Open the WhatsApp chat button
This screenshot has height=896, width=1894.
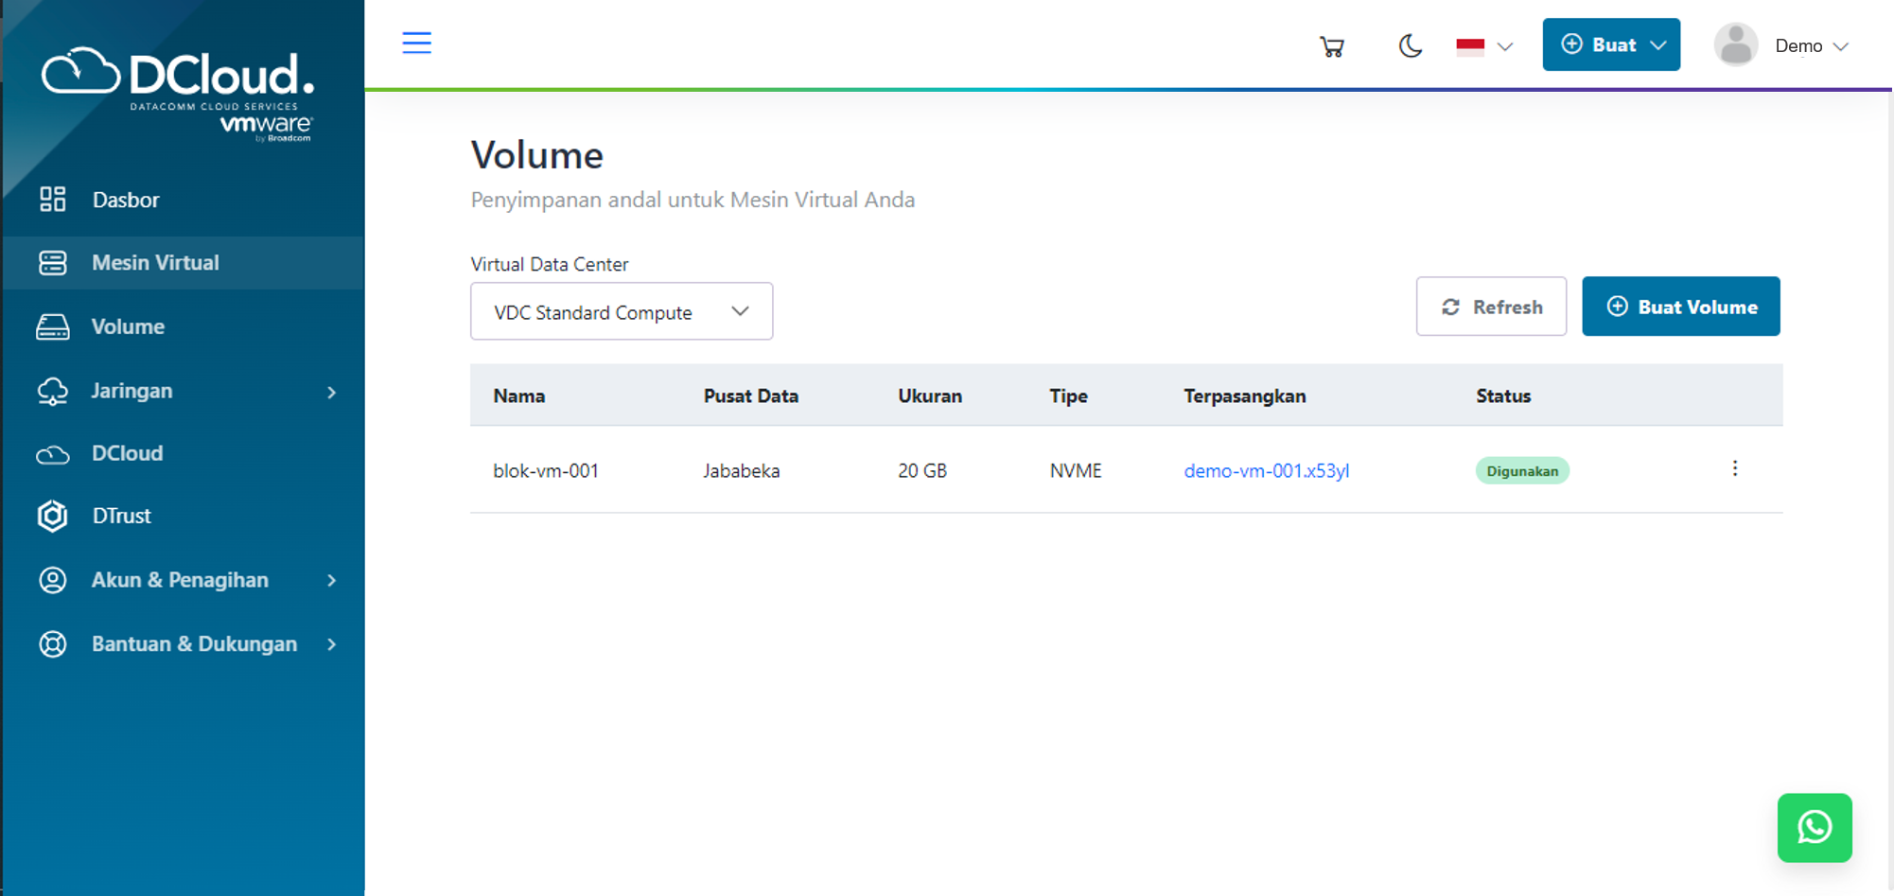(x=1814, y=828)
